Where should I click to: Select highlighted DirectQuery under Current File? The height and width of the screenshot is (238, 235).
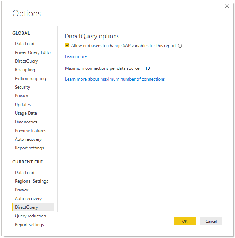(x=33, y=207)
